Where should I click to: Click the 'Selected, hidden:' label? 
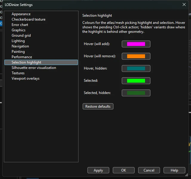point(97,93)
